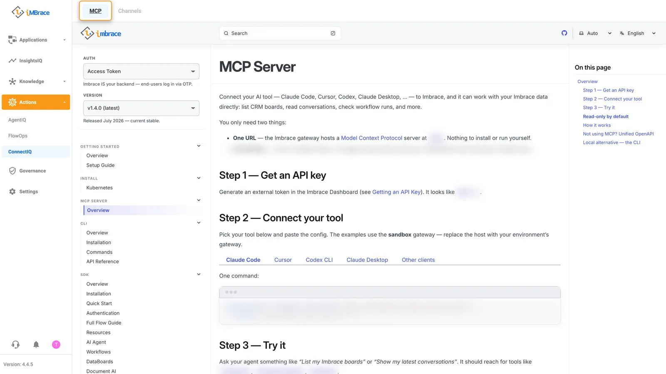
Task: Collapse the MCP Server section
Action: (x=199, y=200)
